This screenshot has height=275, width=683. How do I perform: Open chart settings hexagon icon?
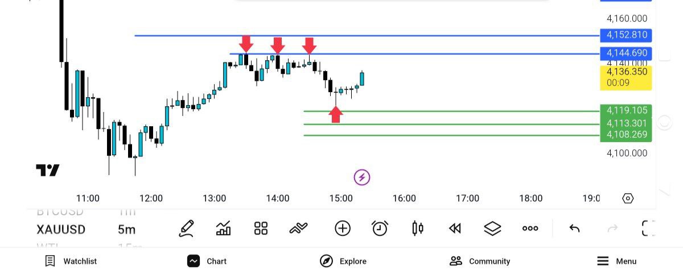[x=628, y=198]
